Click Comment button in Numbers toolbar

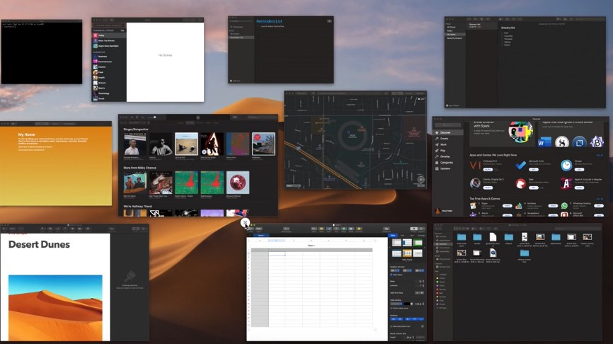click(359, 229)
